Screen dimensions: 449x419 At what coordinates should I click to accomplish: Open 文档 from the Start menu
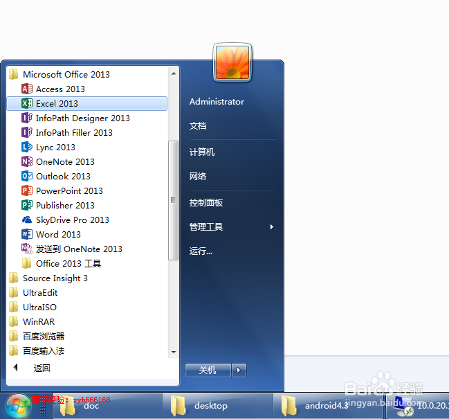198,126
